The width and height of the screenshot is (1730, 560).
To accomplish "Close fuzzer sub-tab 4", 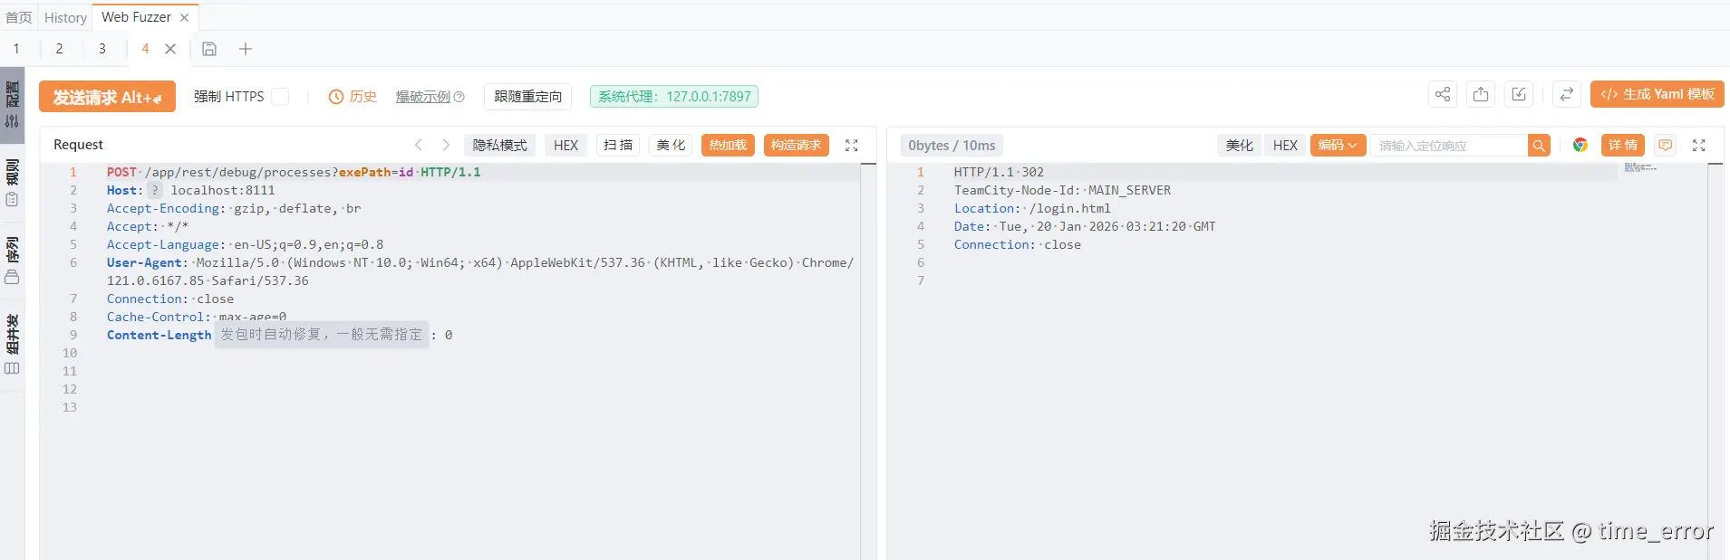I will pyautogui.click(x=170, y=49).
